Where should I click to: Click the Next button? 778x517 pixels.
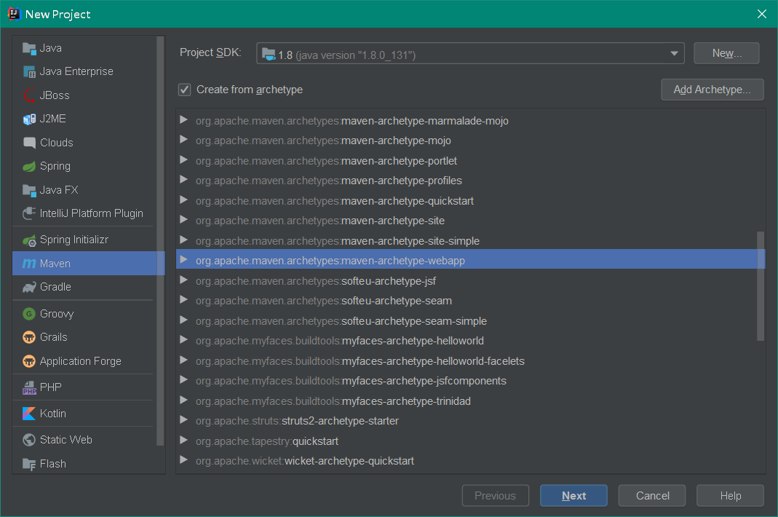[573, 496]
